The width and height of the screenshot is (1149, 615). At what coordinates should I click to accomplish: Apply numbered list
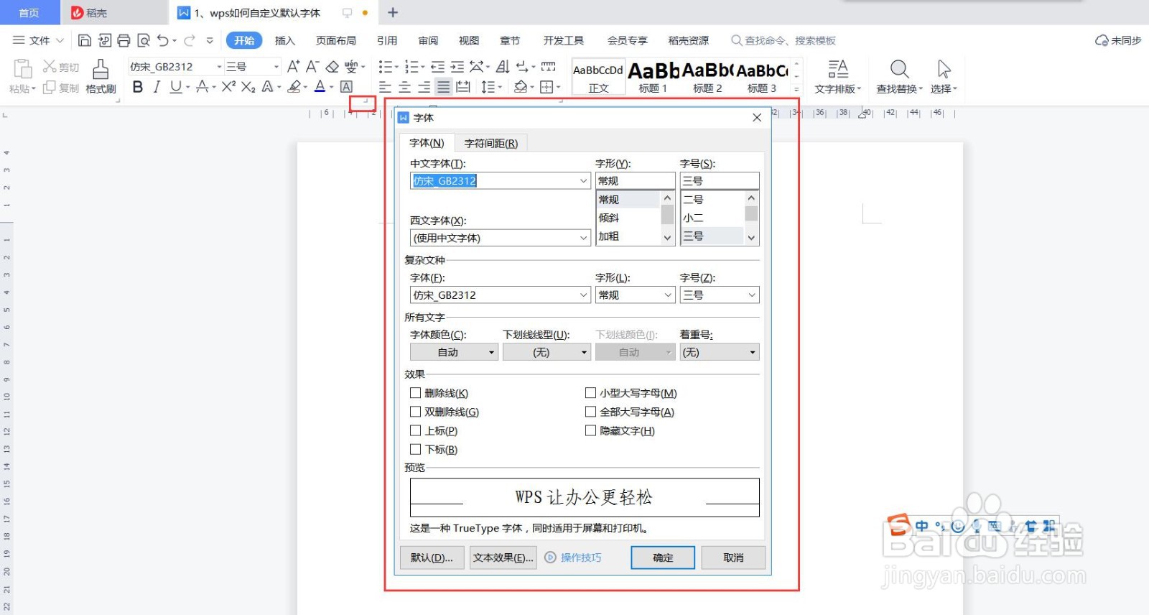click(411, 67)
